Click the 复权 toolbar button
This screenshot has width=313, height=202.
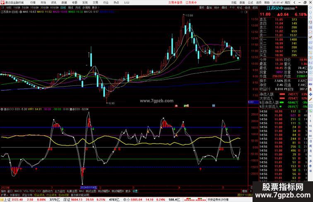(x=202, y=7)
